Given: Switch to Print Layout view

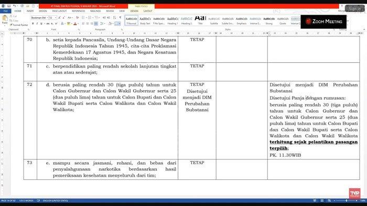Looking at the screenshot, I should click(x=322, y=201).
